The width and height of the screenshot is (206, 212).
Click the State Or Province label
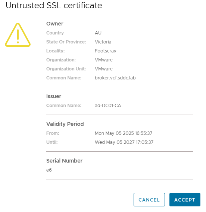[x=66, y=42]
